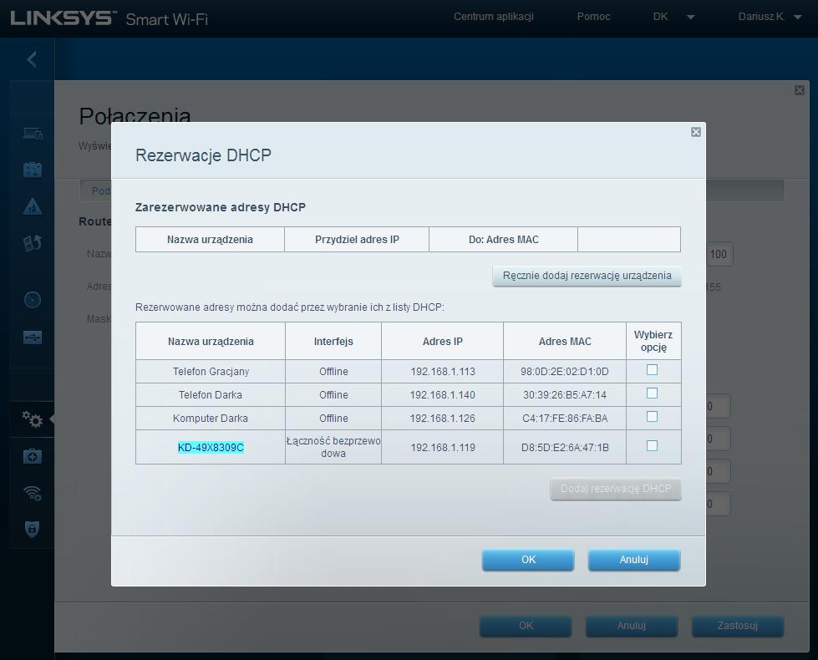Open the Security shield icon
Screen dimensions: 818x660
coord(31,528)
